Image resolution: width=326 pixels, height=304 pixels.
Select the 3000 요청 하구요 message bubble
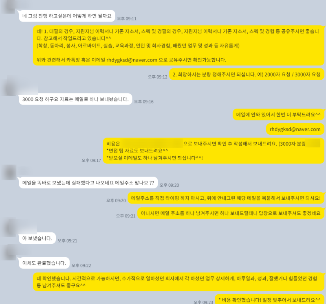(x=75, y=99)
